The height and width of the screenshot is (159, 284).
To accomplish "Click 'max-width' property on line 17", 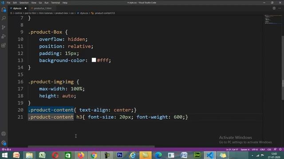I will tap(52, 89).
